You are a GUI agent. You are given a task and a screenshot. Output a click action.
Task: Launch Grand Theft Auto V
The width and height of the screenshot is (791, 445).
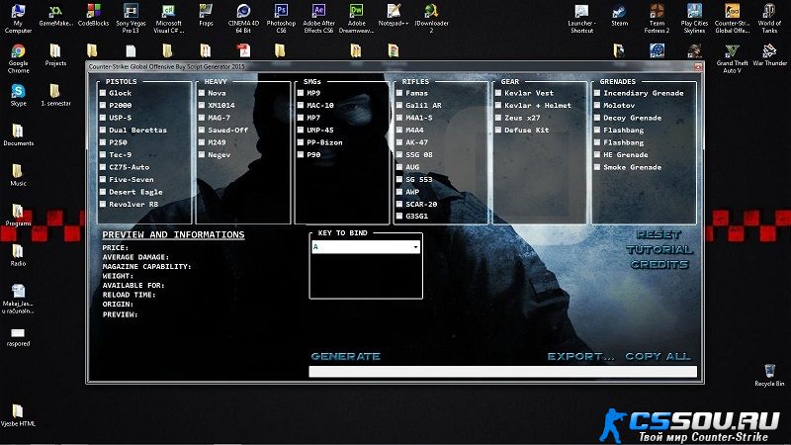pos(732,58)
